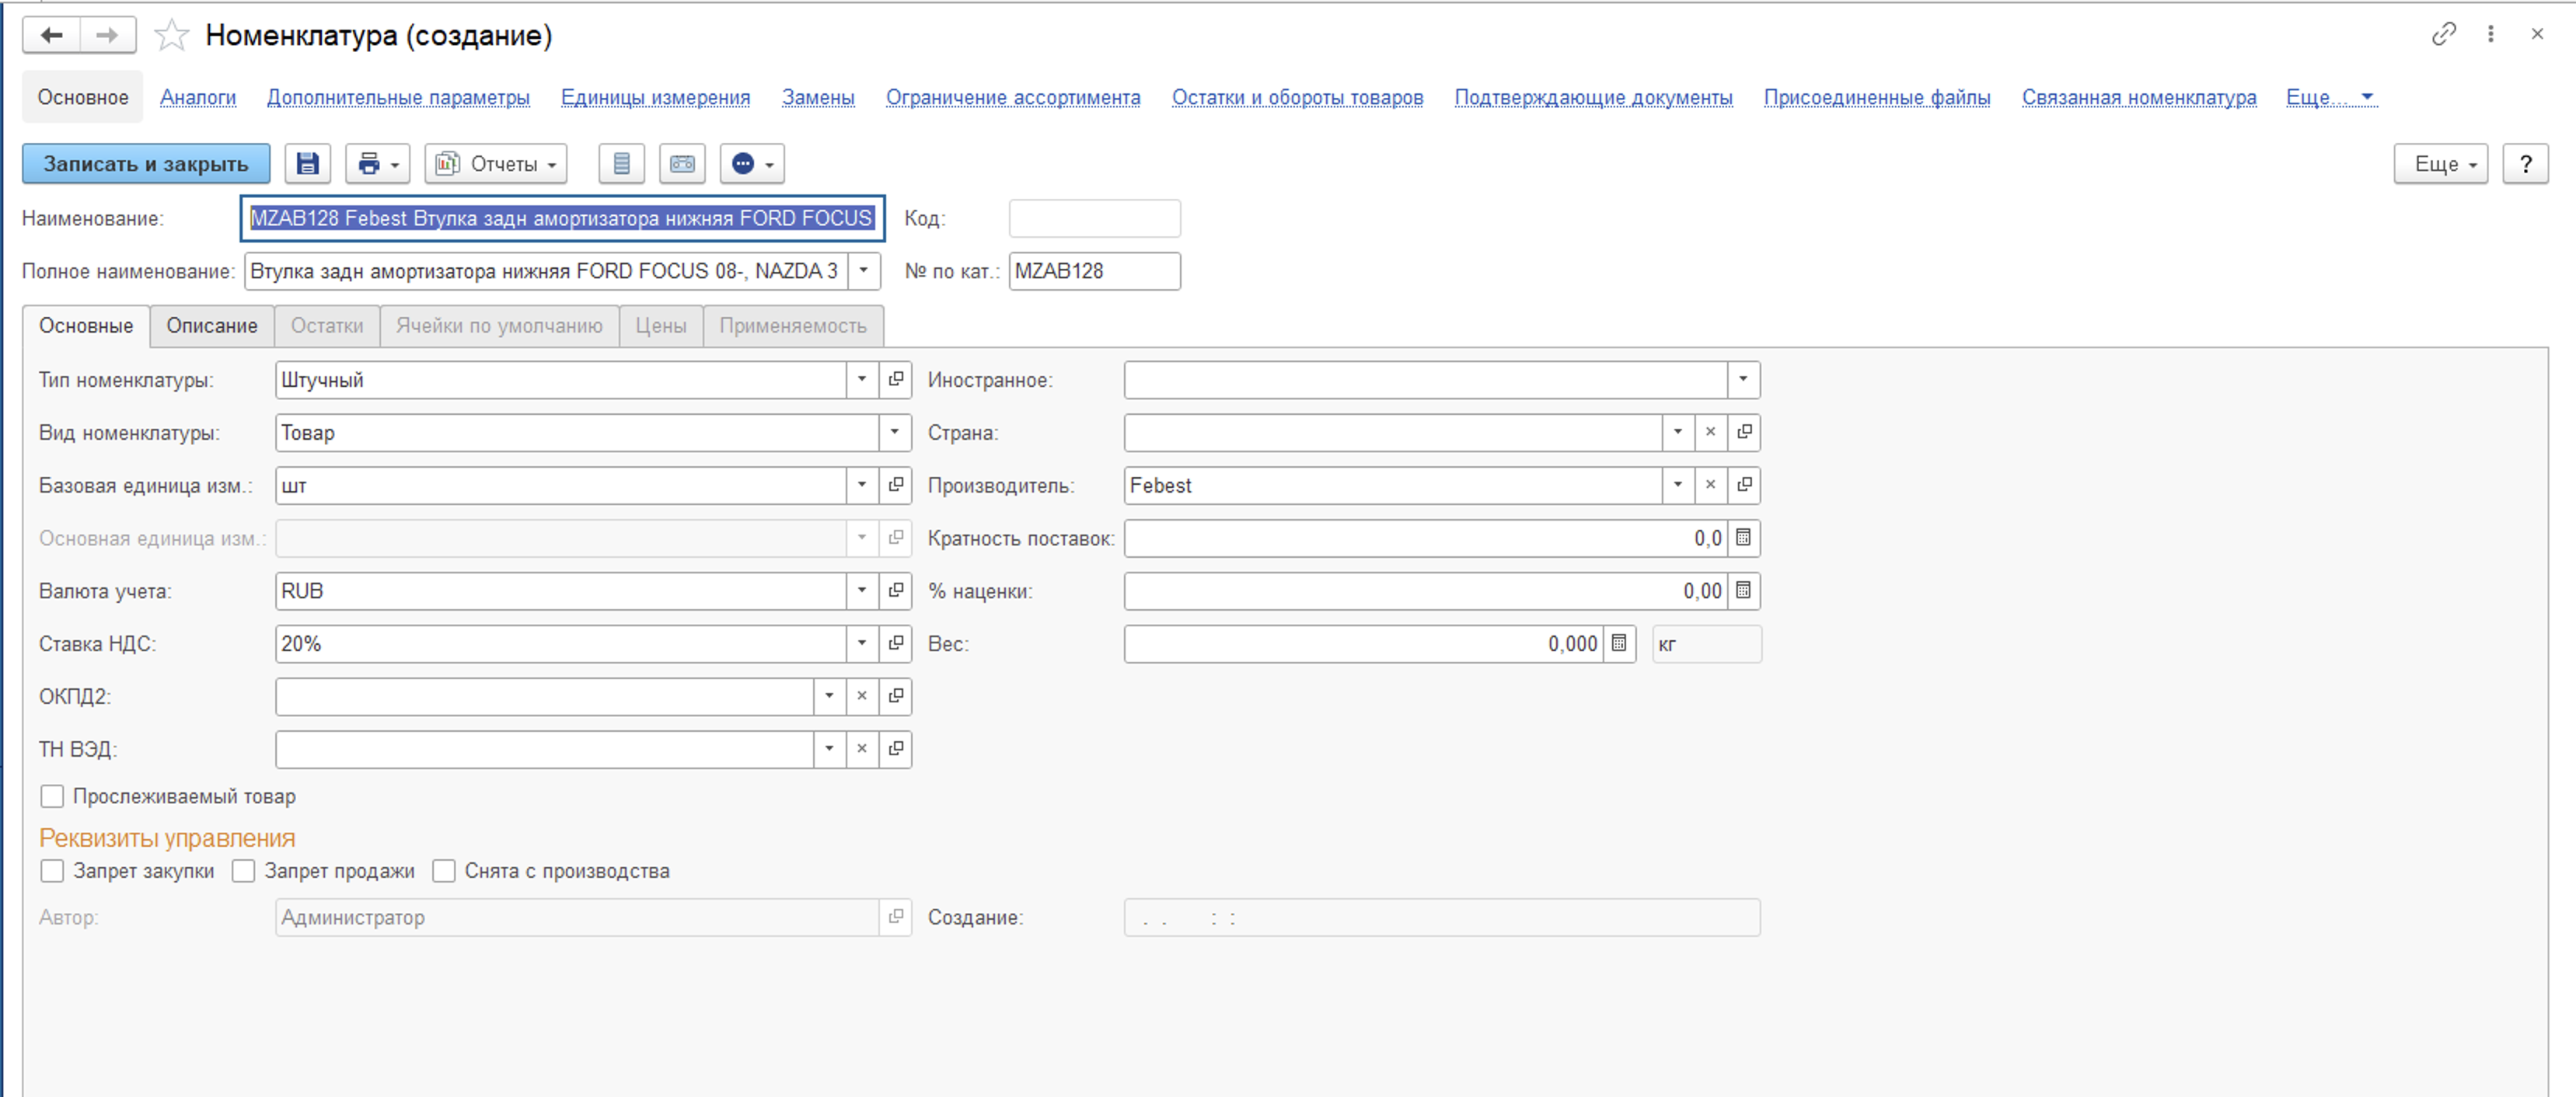Open Тип номенклатуры linked item icon
Viewport: 2576px width, 1097px height.
tap(895, 380)
